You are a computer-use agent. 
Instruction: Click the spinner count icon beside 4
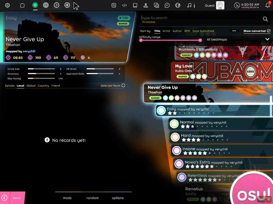(83, 57)
